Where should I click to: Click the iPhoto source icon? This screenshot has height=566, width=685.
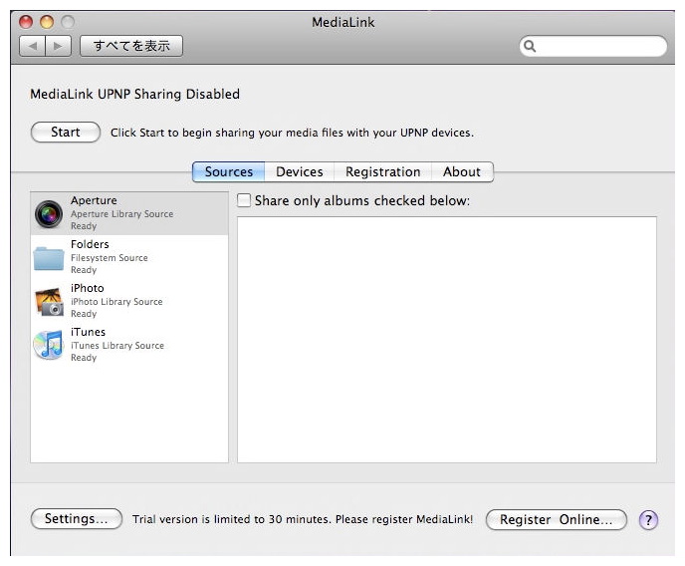(x=49, y=302)
